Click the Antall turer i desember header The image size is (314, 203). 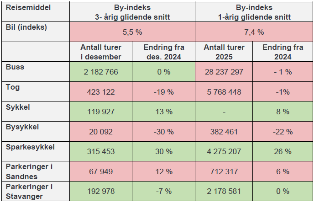(100, 52)
